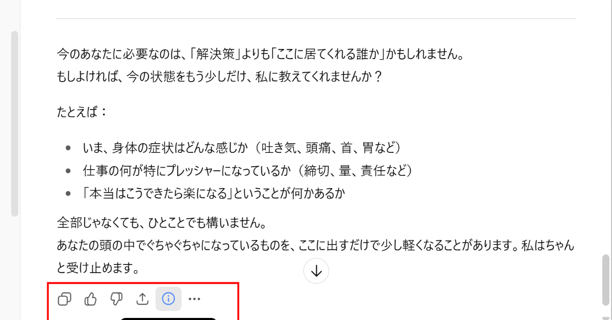Screen dimensions: 612x320
Task: Click the share upload button
Action: click(142, 299)
